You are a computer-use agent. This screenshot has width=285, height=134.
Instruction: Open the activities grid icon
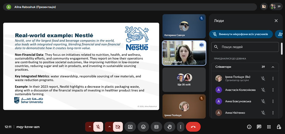(x=269, y=127)
